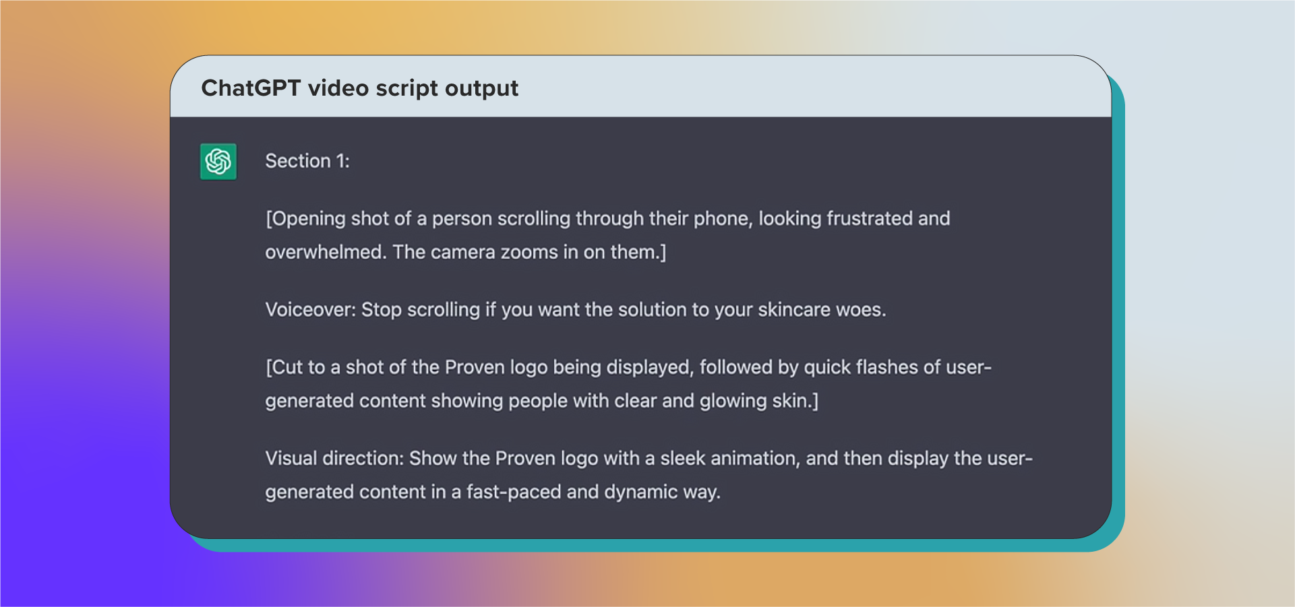The height and width of the screenshot is (607, 1295).
Task: Click 'Visual direction: Show the Proven logo' line
Action: coord(649,458)
